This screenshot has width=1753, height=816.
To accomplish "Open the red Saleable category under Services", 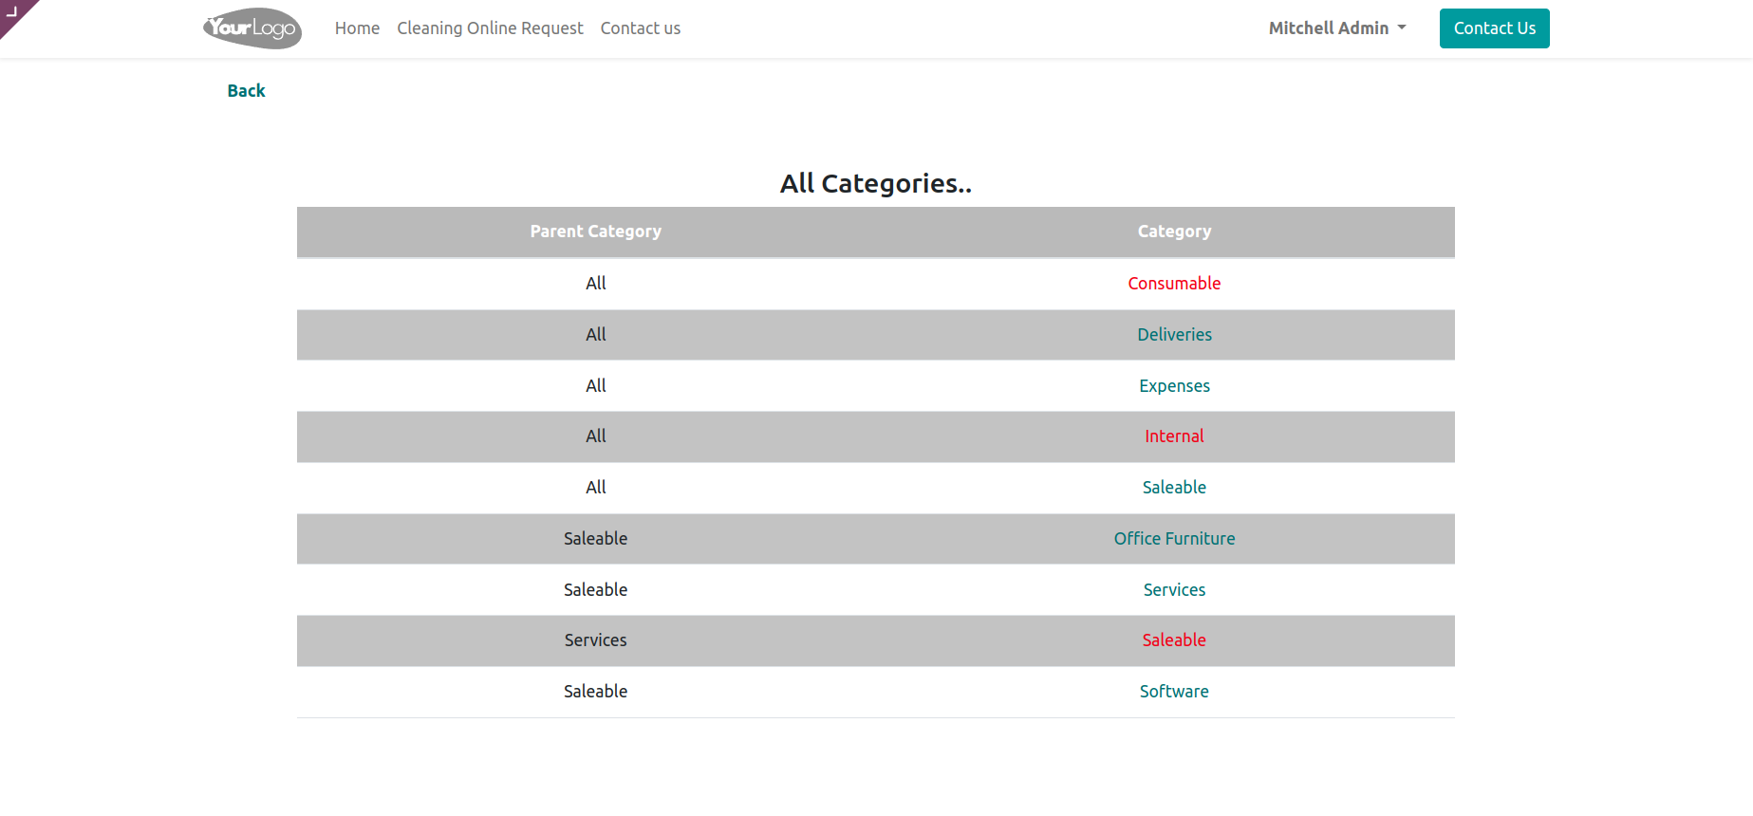I will pos(1174,640).
